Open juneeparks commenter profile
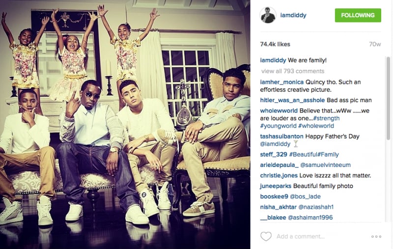 [x=276, y=186]
